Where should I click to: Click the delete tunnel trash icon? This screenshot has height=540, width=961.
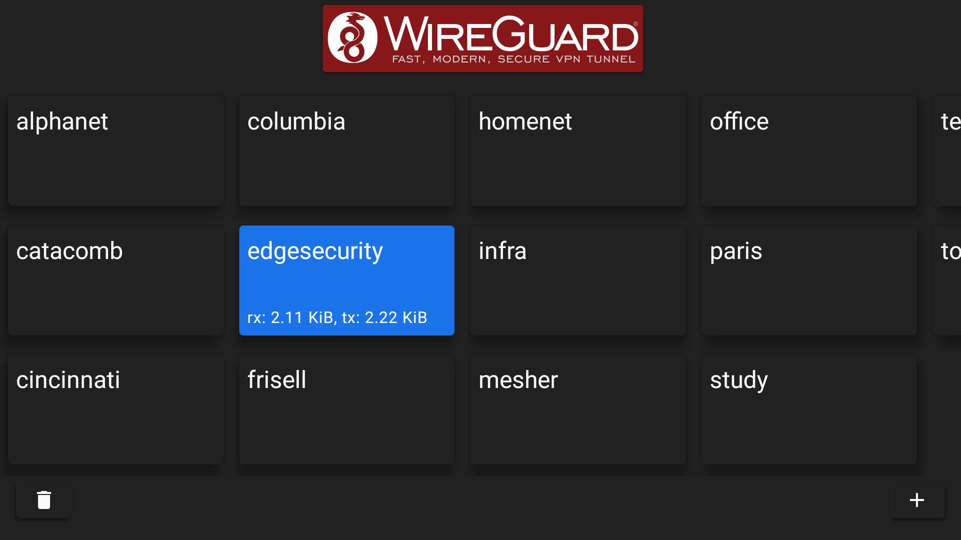coord(44,500)
